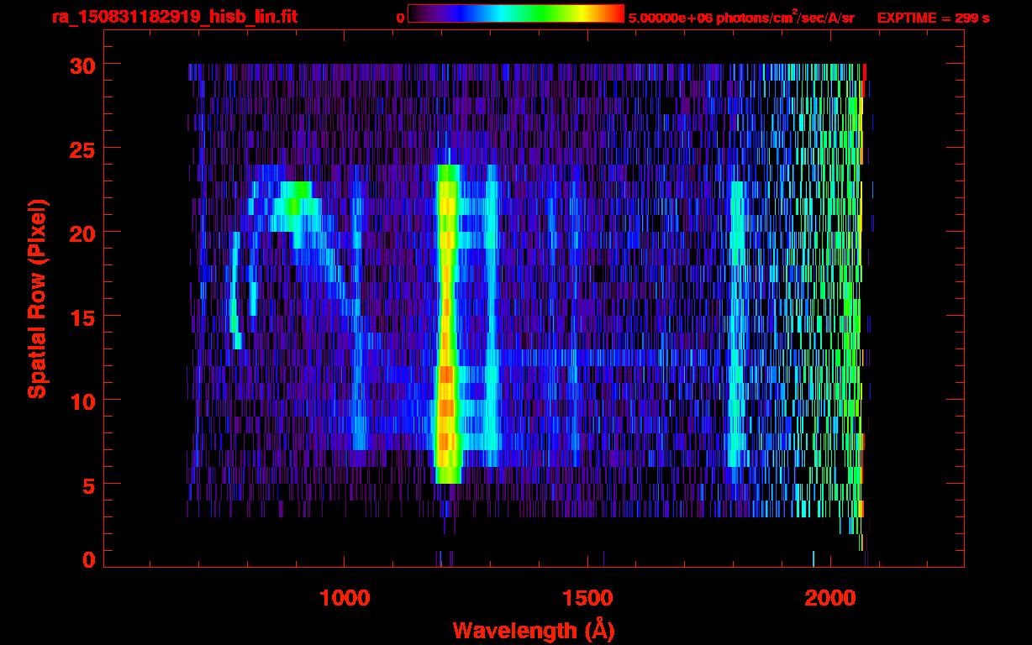The height and width of the screenshot is (645, 1032).
Task: Click the 5.00000e+06 photons unit label
Action: (x=741, y=18)
